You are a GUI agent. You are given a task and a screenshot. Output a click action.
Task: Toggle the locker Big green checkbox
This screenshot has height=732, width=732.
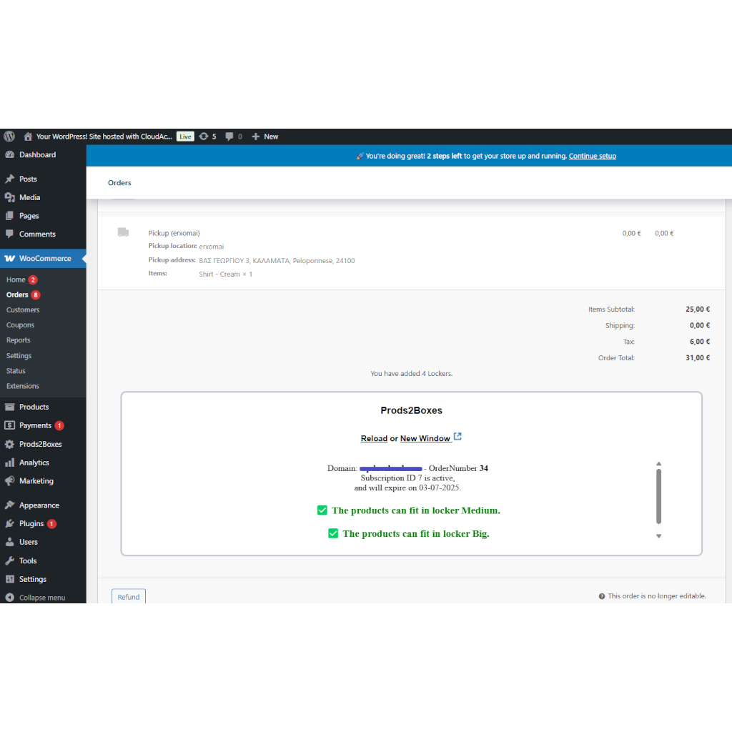point(333,533)
